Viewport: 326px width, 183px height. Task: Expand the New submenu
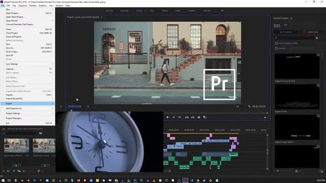coord(28,9)
